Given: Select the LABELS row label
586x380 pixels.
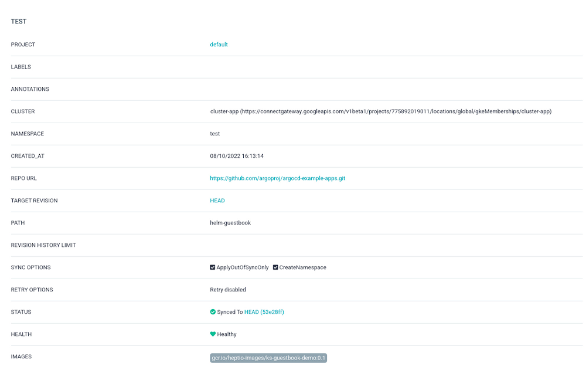Looking at the screenshot, I should click(21, 67).
